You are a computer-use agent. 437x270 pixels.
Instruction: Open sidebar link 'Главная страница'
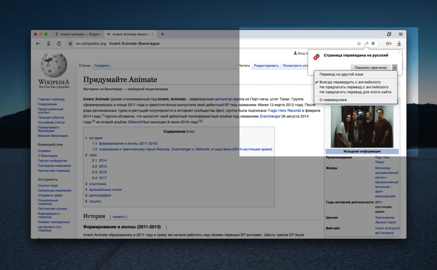pyautogui.click(x=51, y=99)
